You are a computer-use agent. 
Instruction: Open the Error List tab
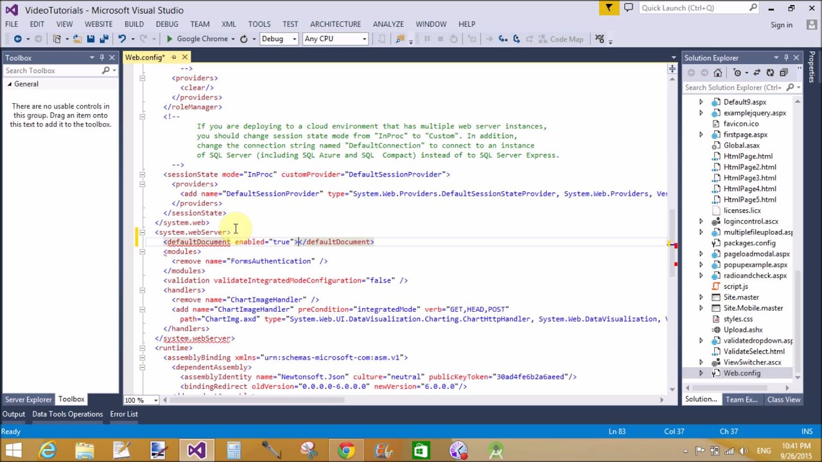coord(124,415)
